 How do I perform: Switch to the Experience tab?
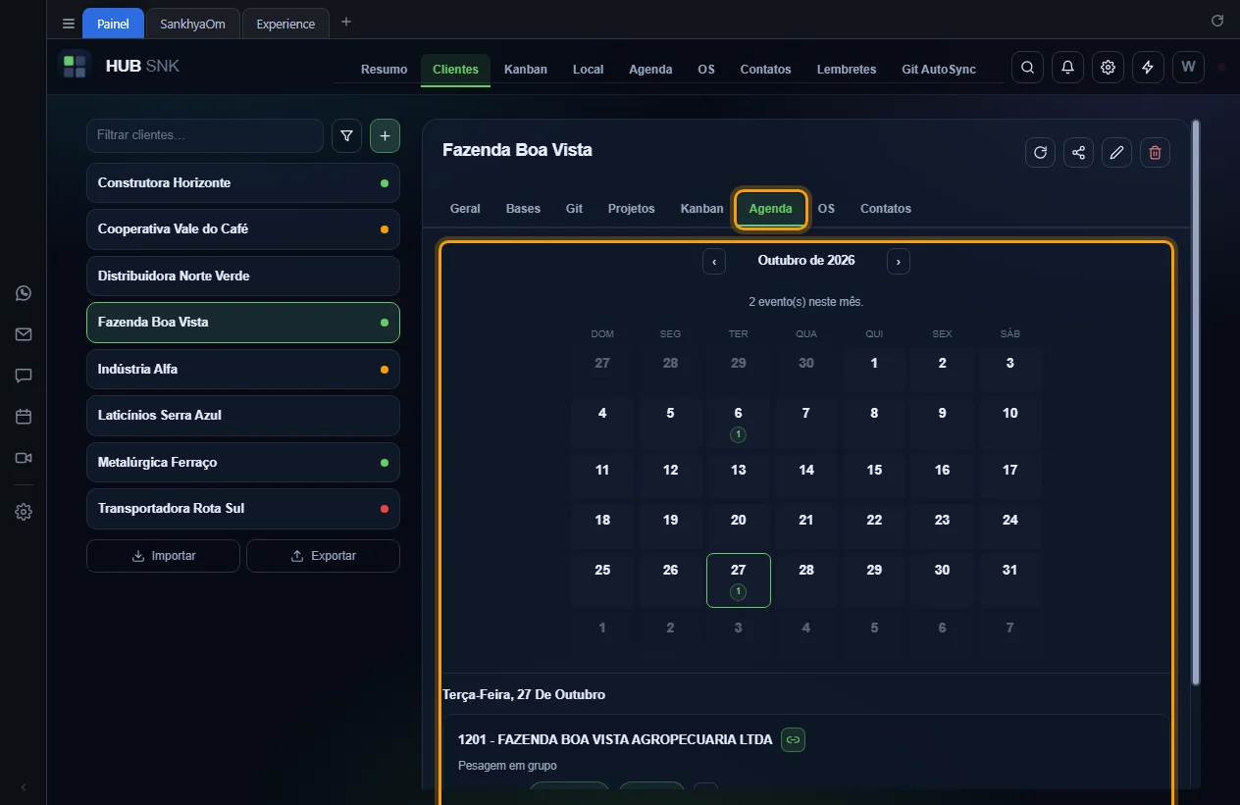pyautogui.click(x=285, y=24)
